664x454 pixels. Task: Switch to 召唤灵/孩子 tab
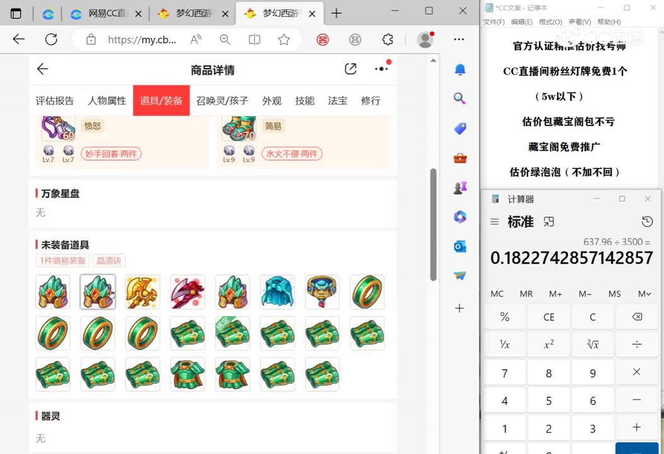222,101
